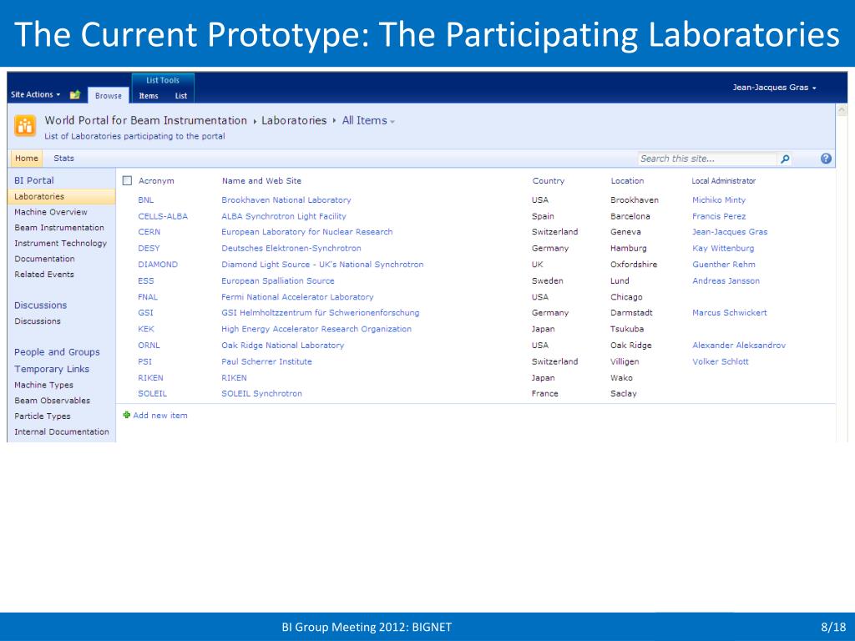Select the Tsukuba location cell
855x641 pixels.
pos(627,329)
